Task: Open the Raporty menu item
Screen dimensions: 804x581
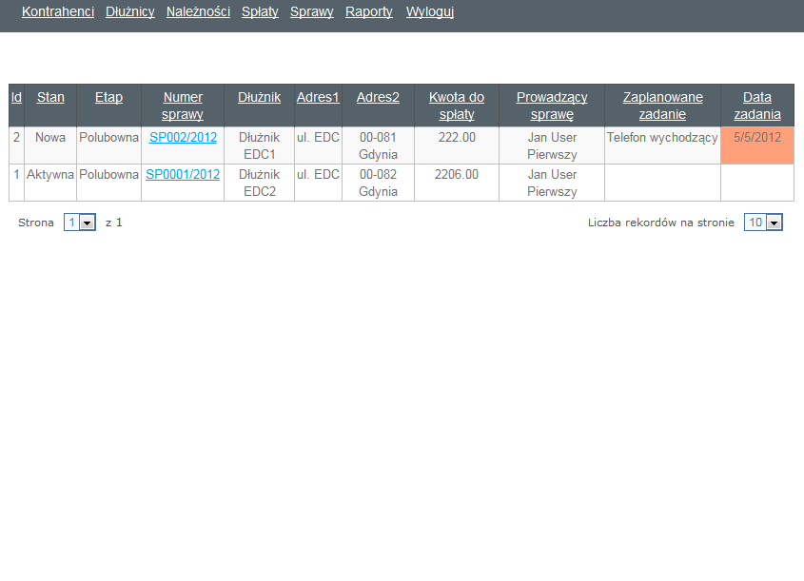Action: (x=368, y=11)
